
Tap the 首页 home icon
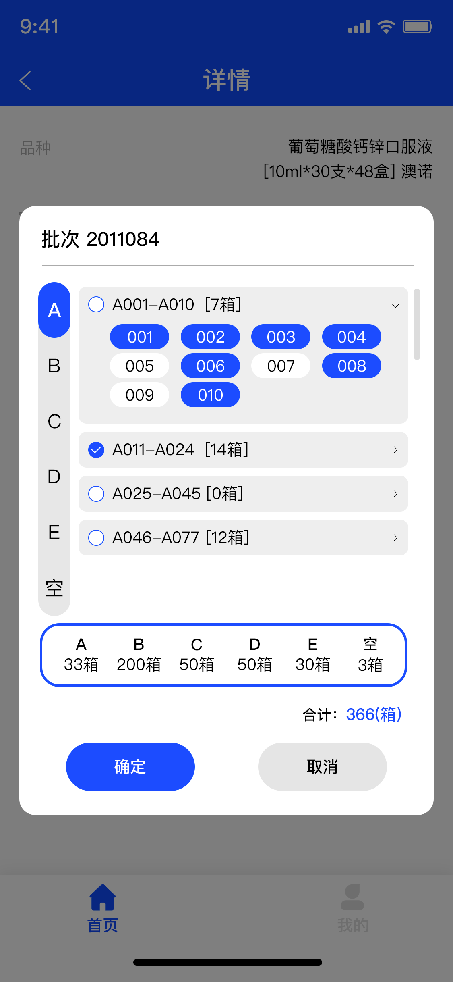pos(103,897)
